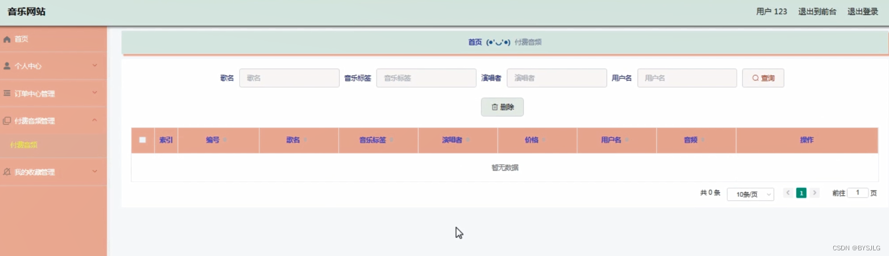Sort the table by 演唱者 column arrows
889x256 pixels.
(x=468, y=140)
